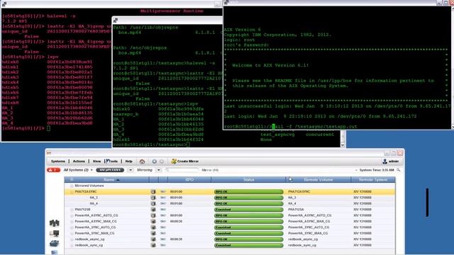Expand the PHA712SB row
454x255 pixels.
click(72, 210)
